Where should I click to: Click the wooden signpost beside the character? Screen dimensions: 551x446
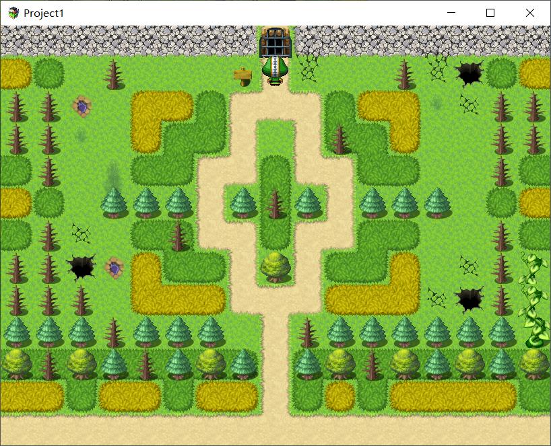point(242,77)
